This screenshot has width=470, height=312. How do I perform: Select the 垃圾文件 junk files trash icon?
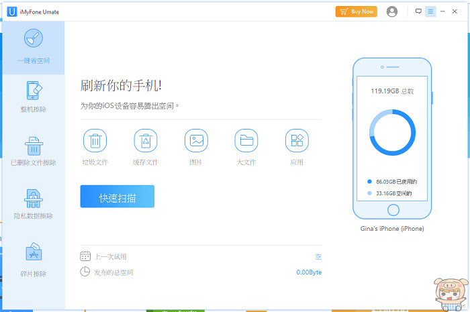coord(95,140)
